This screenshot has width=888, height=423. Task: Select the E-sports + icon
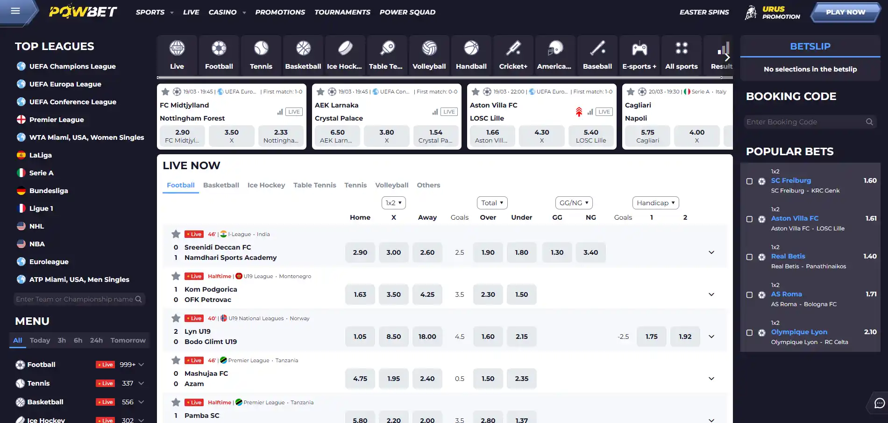pyautogui.click(x=639, y=55)
